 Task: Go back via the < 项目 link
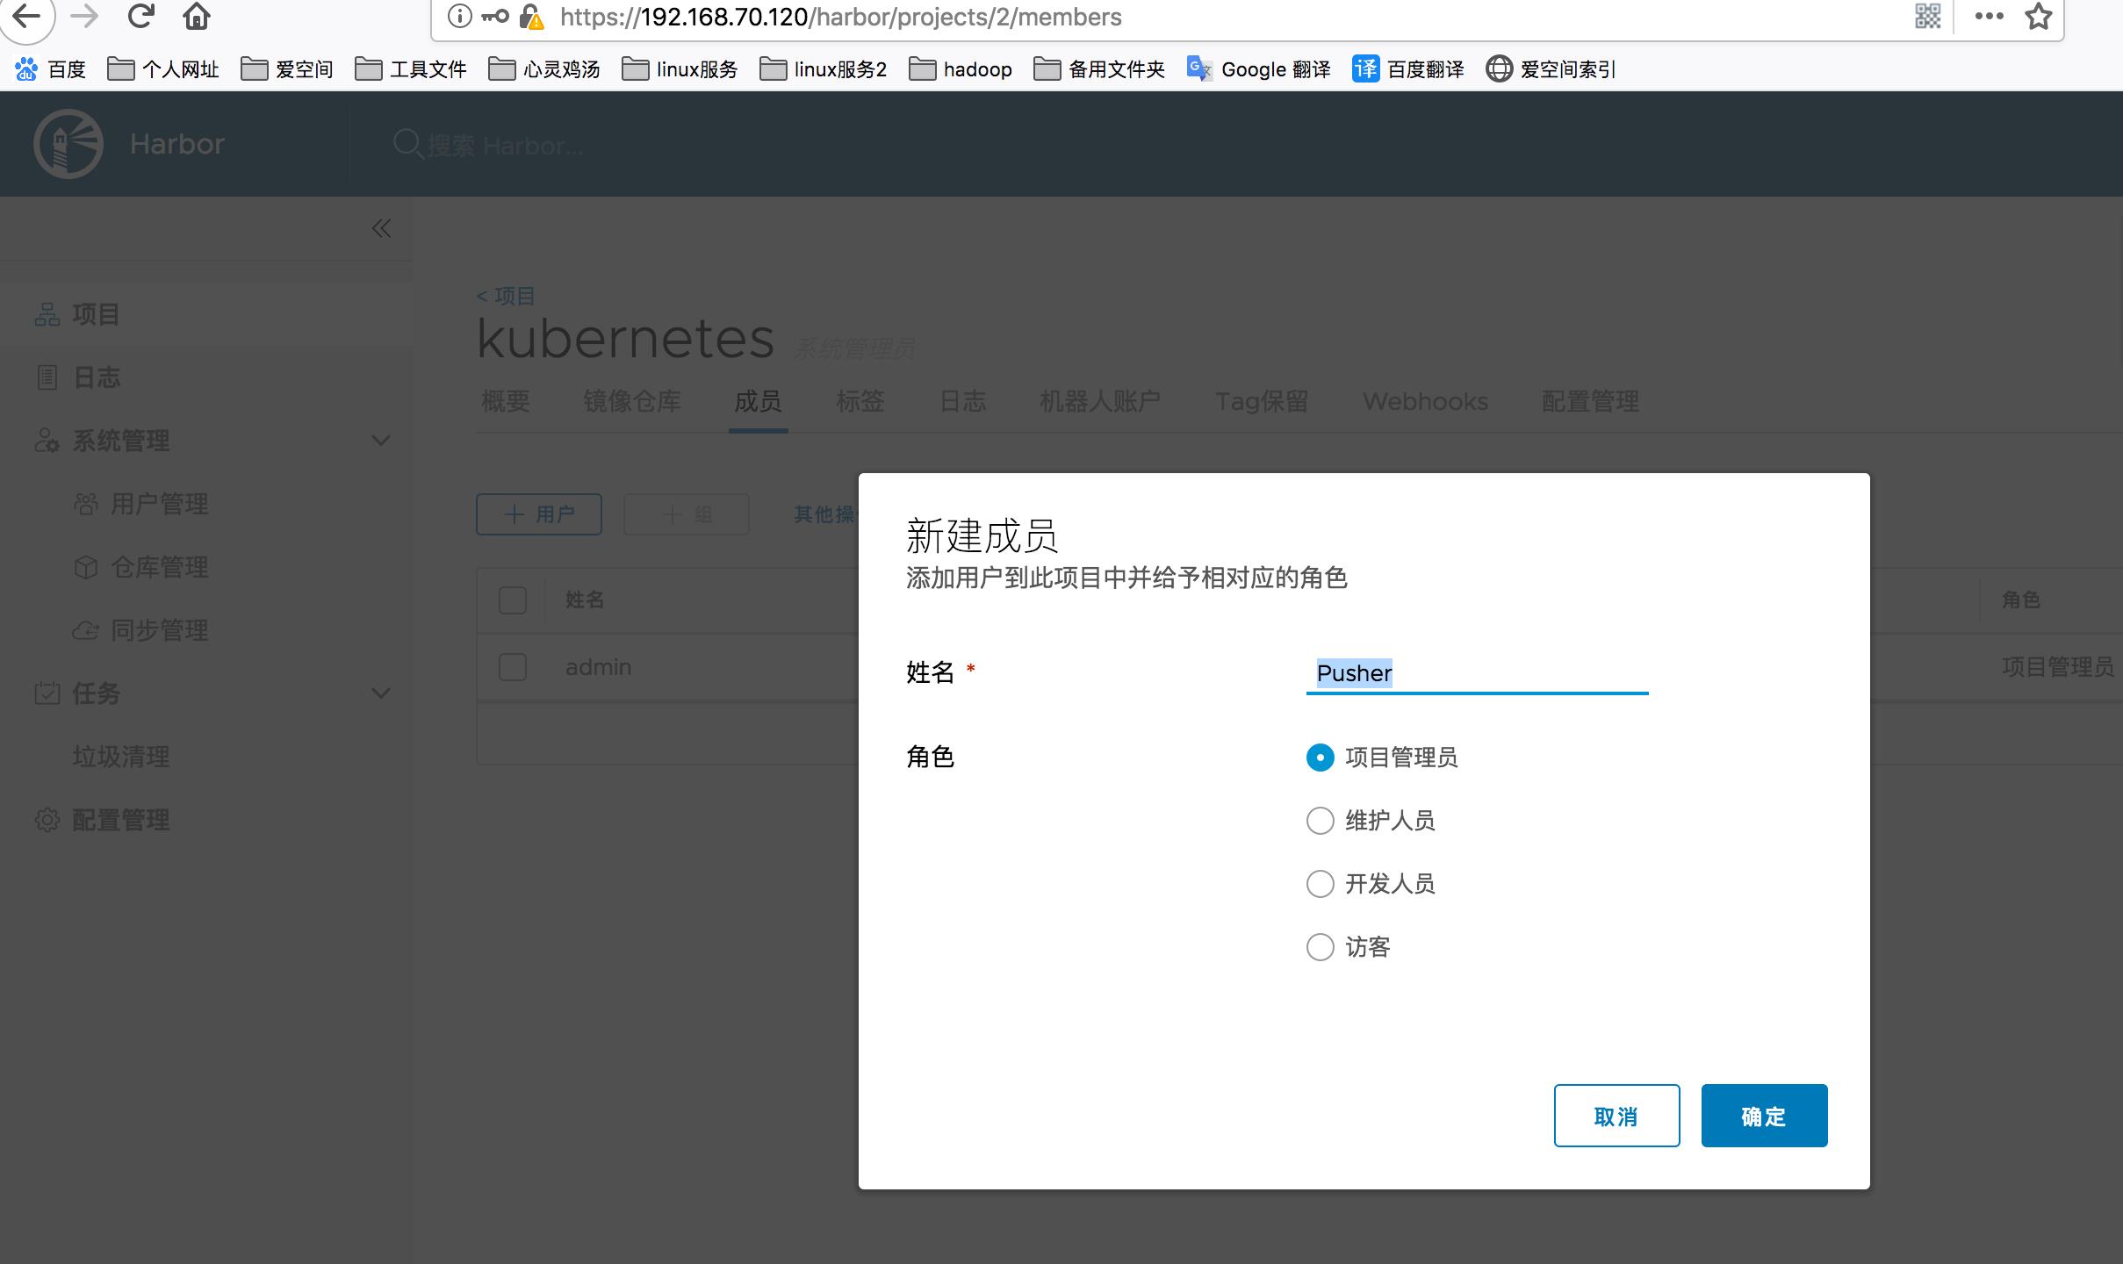(x=506, y=296)
